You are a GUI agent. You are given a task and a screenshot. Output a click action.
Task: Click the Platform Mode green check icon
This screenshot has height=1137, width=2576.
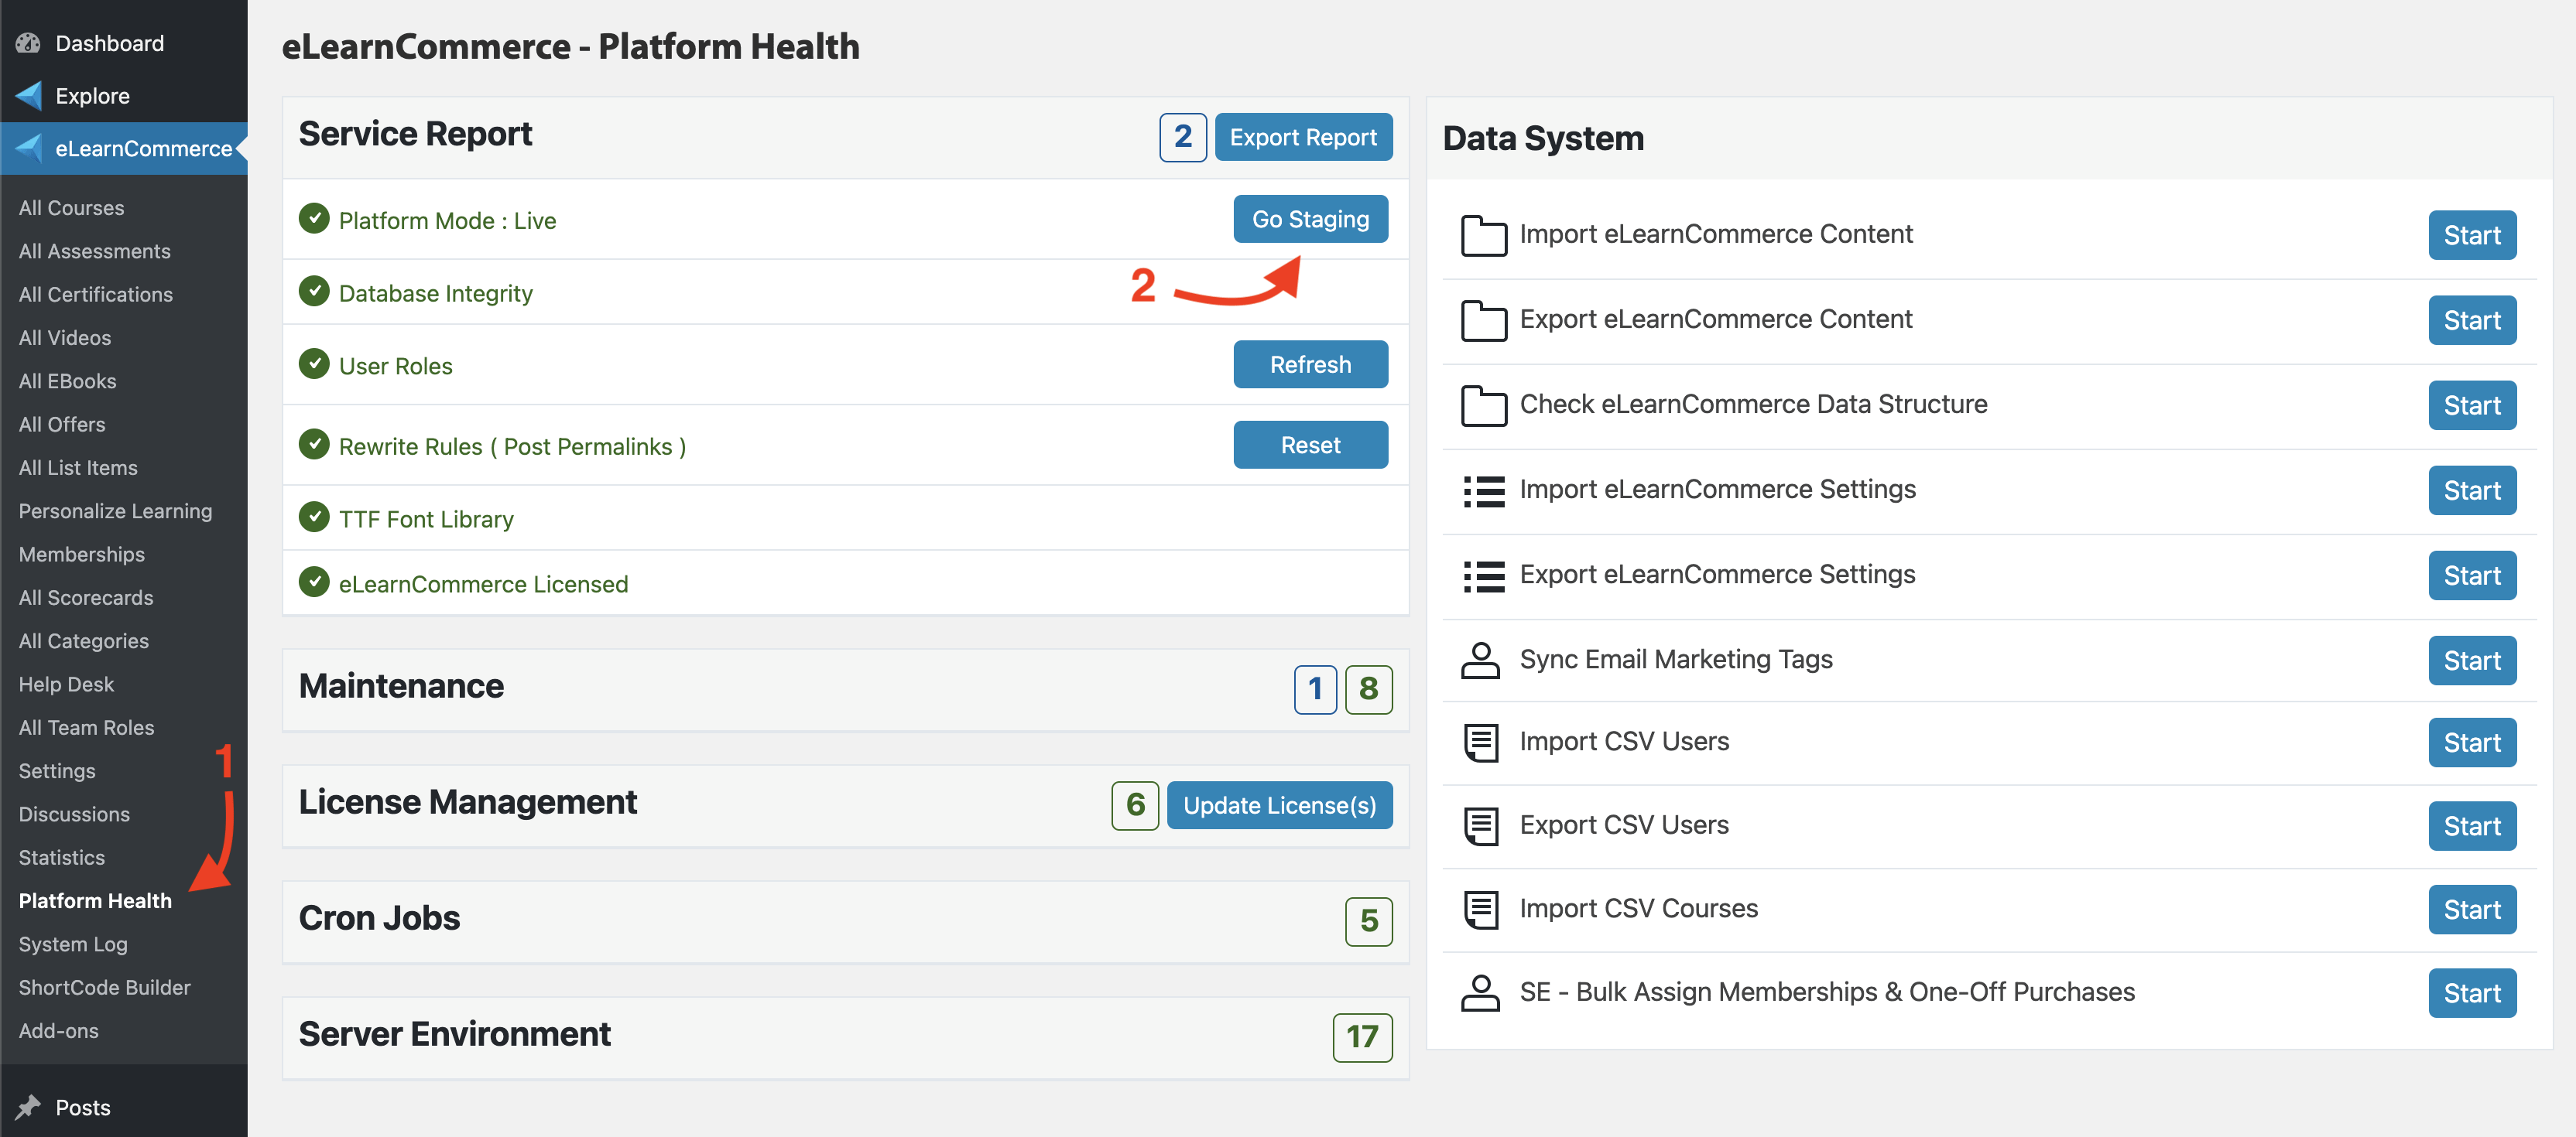[314, 219]
